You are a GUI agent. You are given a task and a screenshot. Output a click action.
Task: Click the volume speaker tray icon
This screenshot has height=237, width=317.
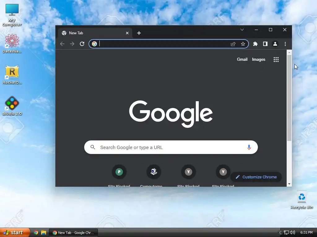tap(293, 233)
